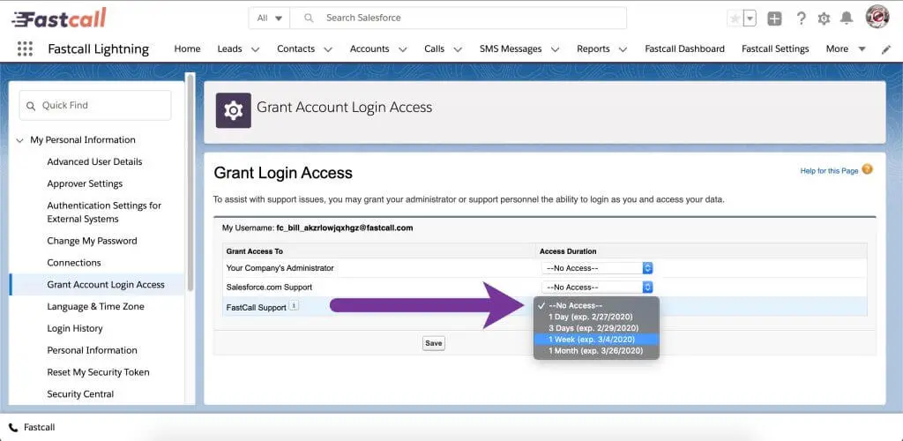This screenshot has height=441, width=903.
Task: Open the Contacts tab
Action: (x=296, y=49)
